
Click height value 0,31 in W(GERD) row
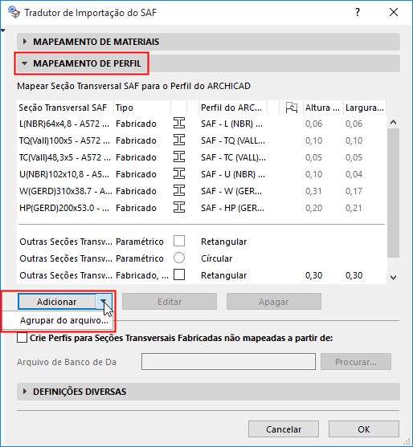point(313,191)
